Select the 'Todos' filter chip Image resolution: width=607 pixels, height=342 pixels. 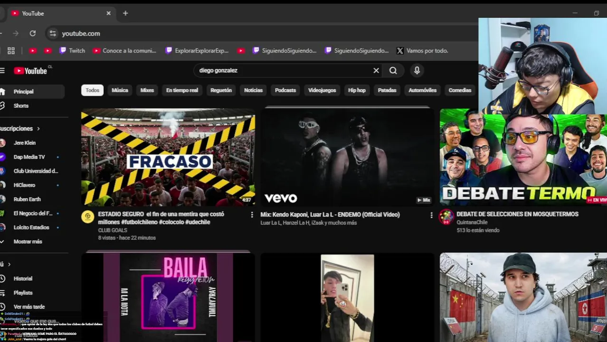tap(92, 90)
